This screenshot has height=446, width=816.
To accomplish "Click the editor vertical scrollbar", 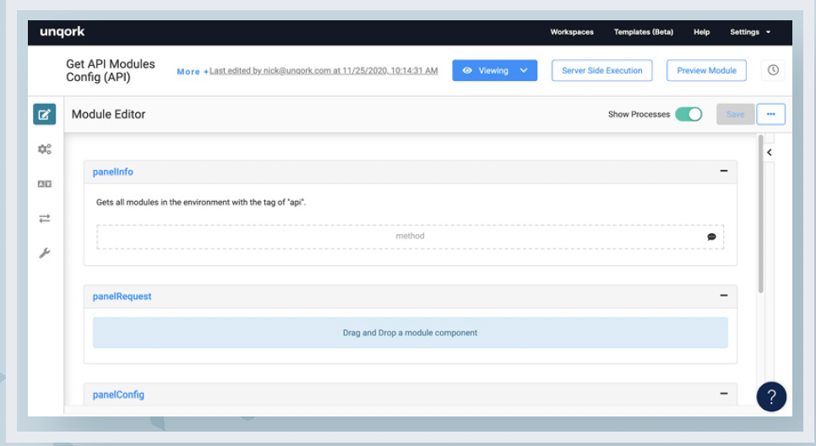I will click(x=761, y=214).
